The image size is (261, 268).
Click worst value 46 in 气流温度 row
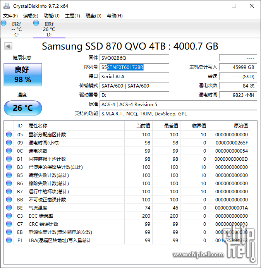(x=175, y=208)
